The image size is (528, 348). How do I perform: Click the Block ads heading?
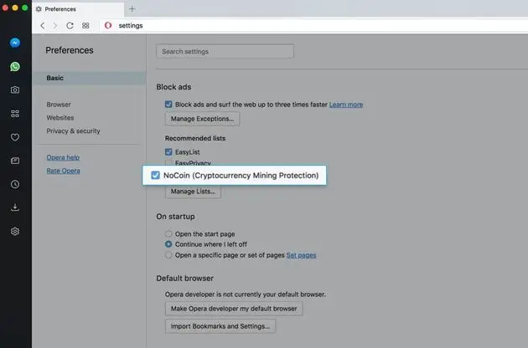point(173,87)
